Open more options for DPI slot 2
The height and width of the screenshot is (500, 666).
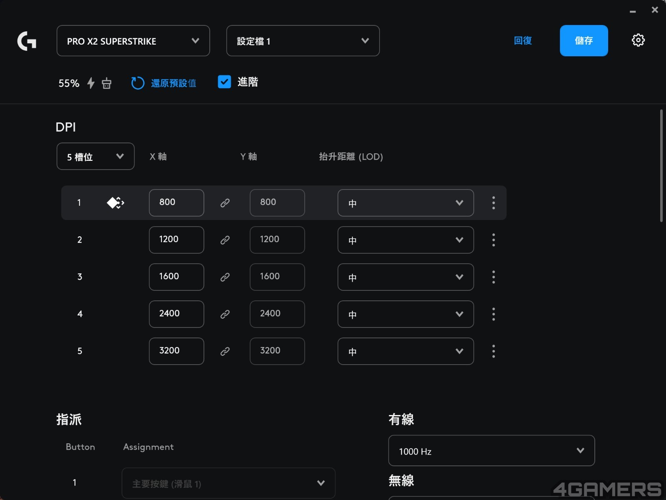[493, 240]
